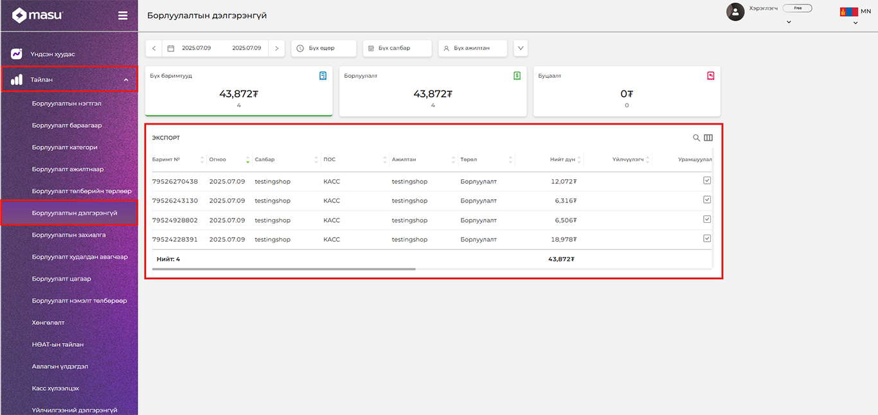Click the Борлуулалт summary card

[433, 91]
